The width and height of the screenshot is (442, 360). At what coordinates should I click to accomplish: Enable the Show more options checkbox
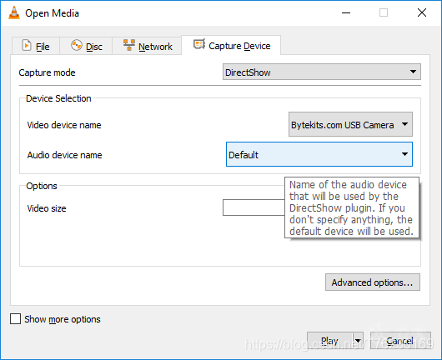[15, 319]
